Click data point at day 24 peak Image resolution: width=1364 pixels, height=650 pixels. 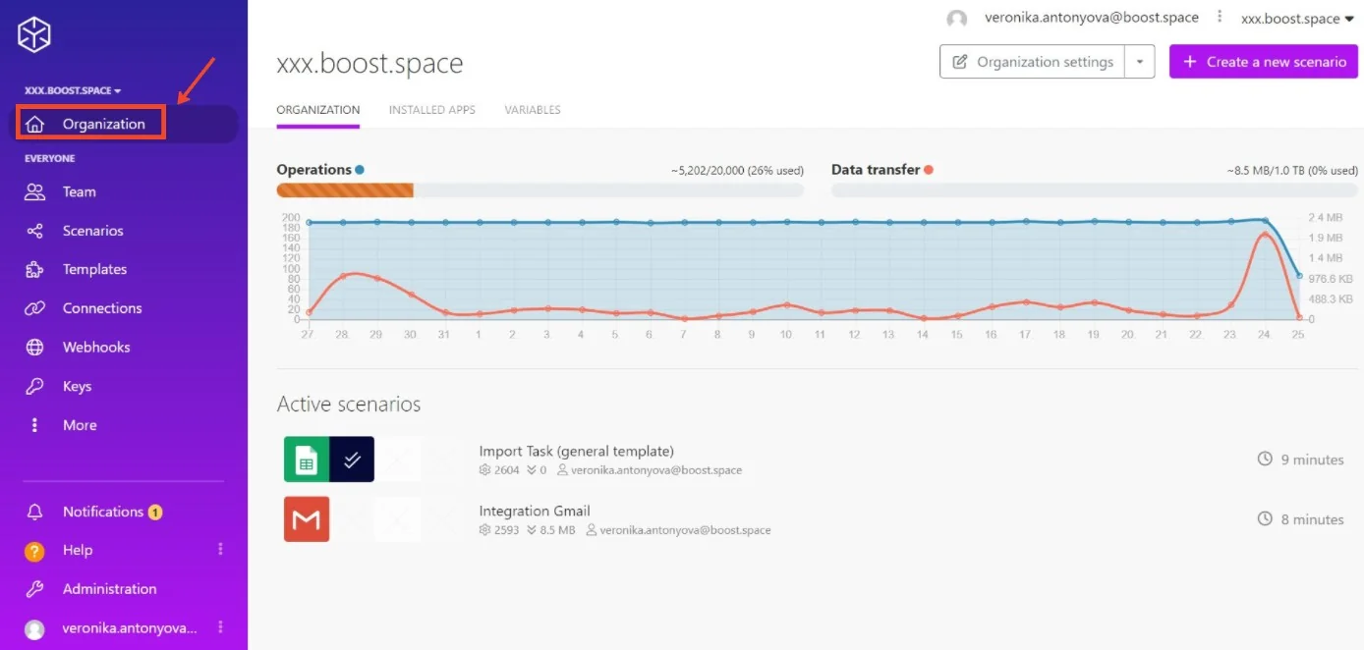click(1265, 234)
